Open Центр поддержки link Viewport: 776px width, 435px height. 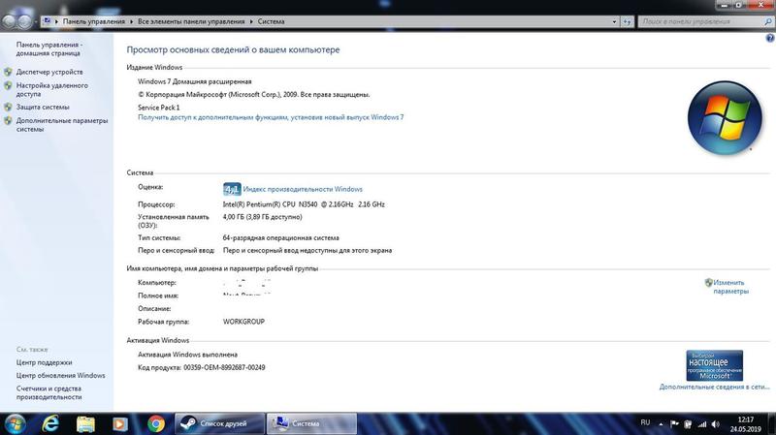coord(44,362)
